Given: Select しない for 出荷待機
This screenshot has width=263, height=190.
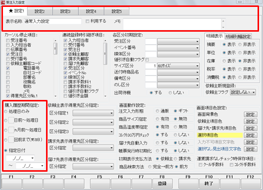Looking at the screenshot, I should coord(170,93).
